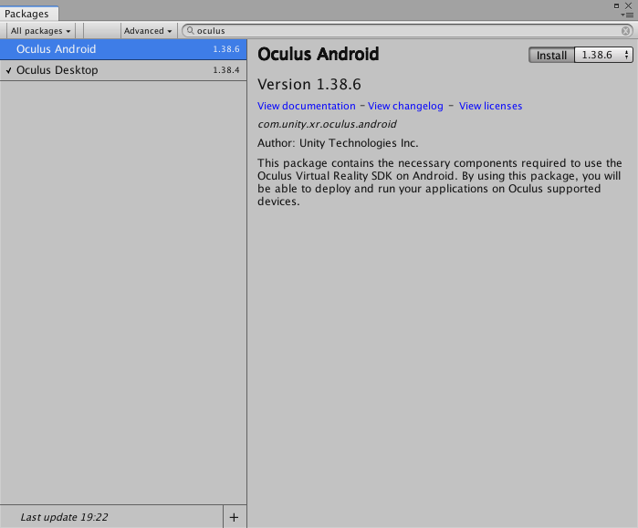The height and width of the screenshot is (528, 638).
Task: Open the View licenses link
Action: pos(490,106)
